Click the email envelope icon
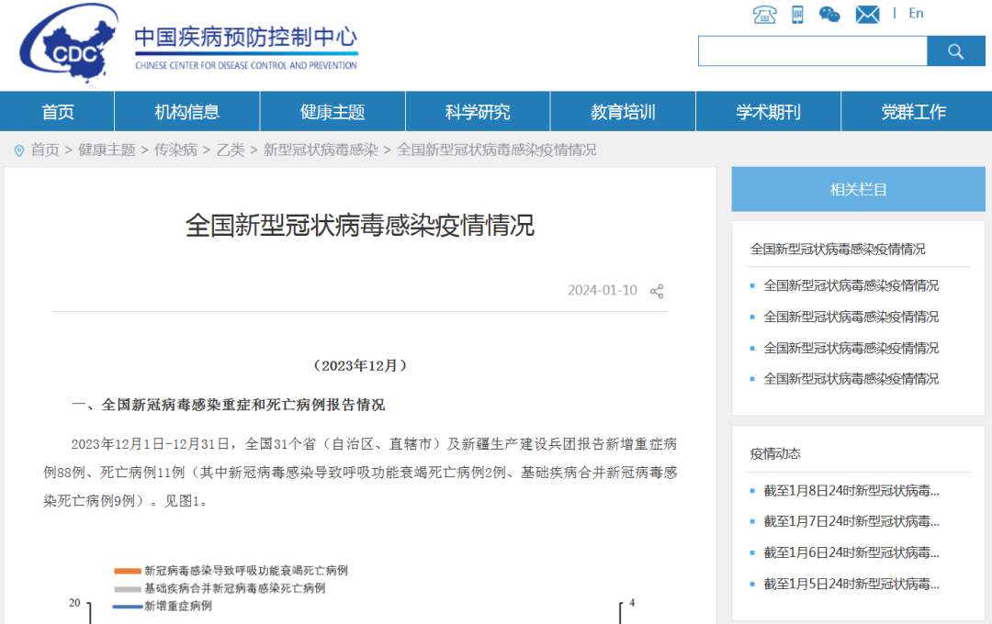This screenshot has width=992, height=624. 867,14
